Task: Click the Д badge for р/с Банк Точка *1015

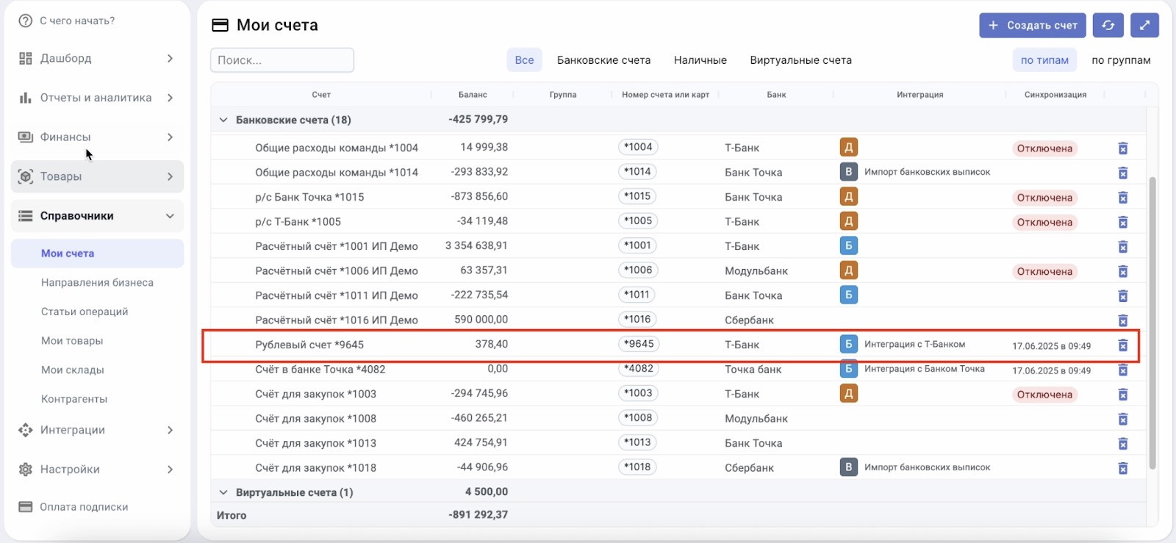Action: click(848, 197)
